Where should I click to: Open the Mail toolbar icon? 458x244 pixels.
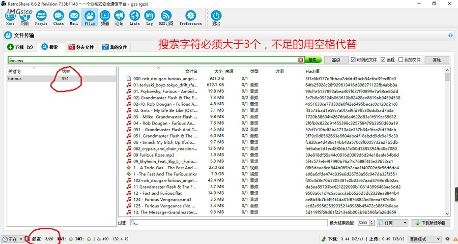point(74,17)
